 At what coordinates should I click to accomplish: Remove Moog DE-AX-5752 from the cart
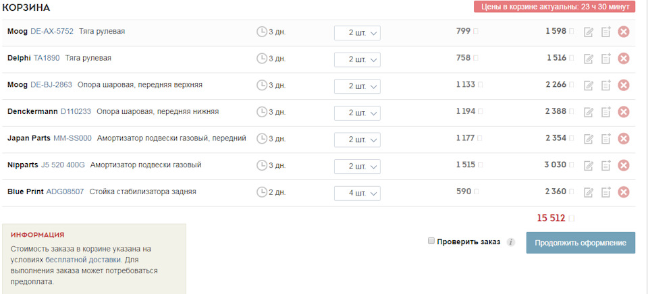[624, 32]
